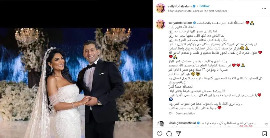Click the wedding couple photo

coord(76,83)
